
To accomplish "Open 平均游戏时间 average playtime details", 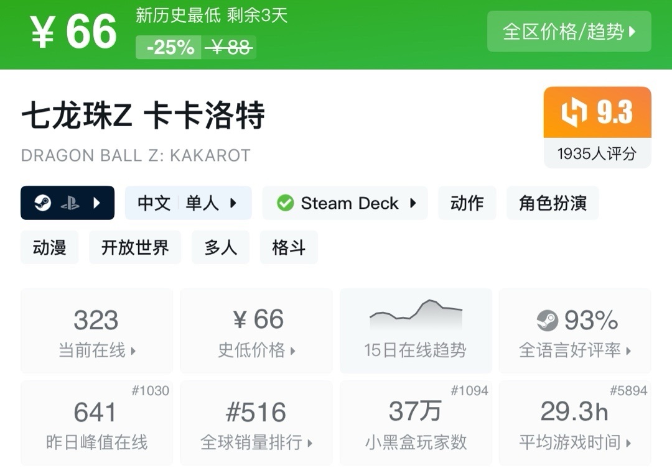I will (575, 423).
